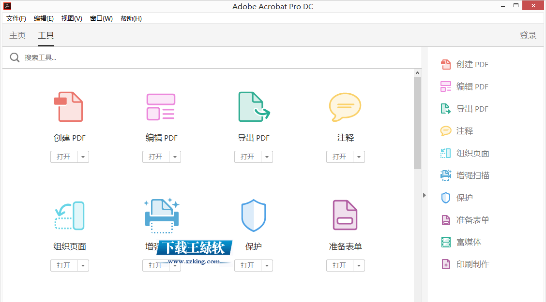This screenshot has height=302, width=546.
Task: Minimize the Acrobat window
Action: 503,6
